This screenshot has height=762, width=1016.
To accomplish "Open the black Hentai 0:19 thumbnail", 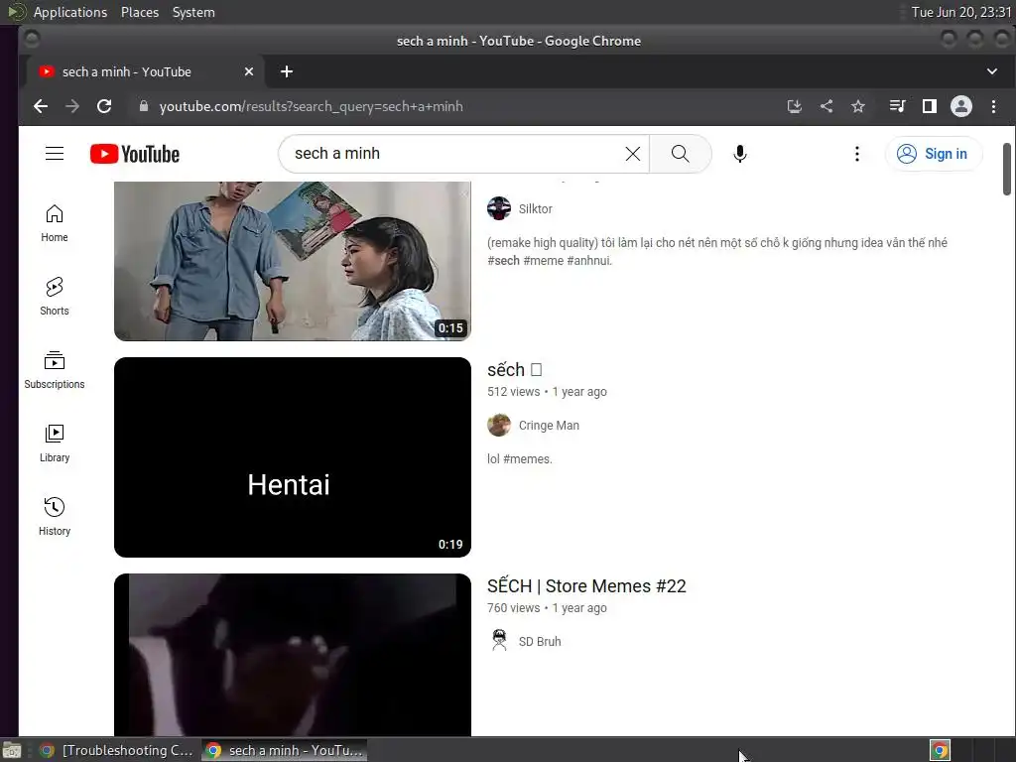I will coord(293,456).
